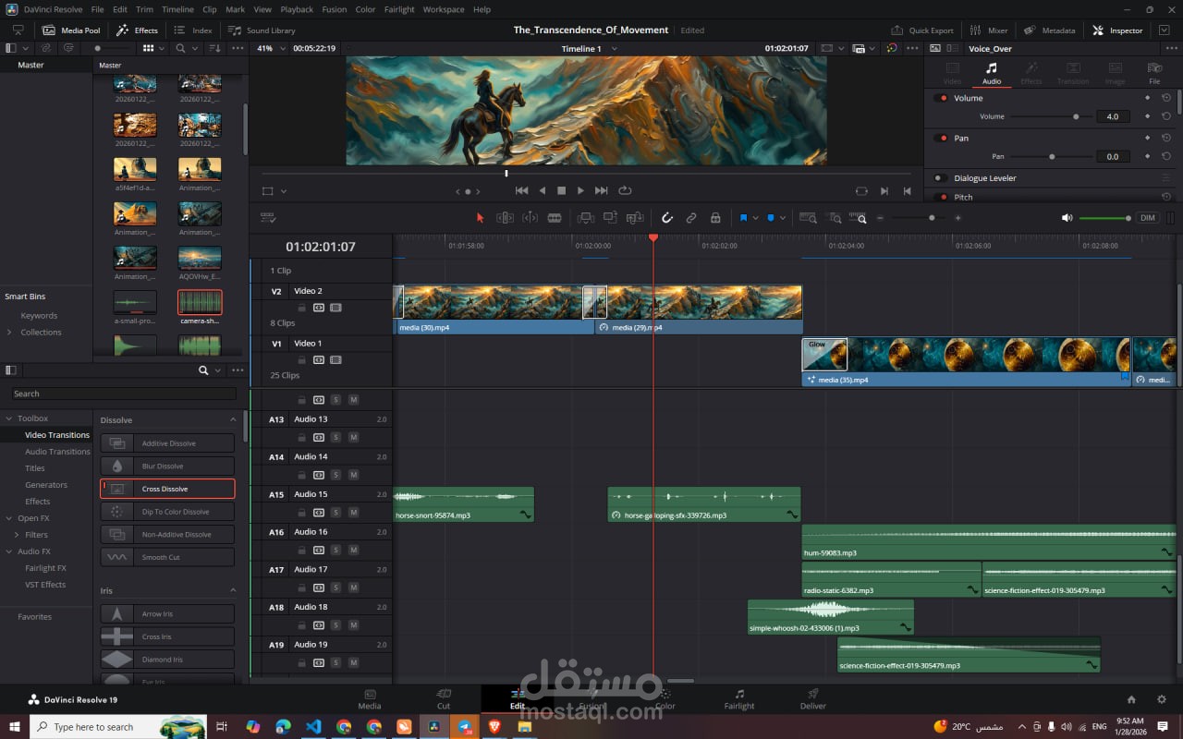Adjust the green monitor volume slider
Image resolution: width=1183 pixels, height=739 pixels.
1105,218
